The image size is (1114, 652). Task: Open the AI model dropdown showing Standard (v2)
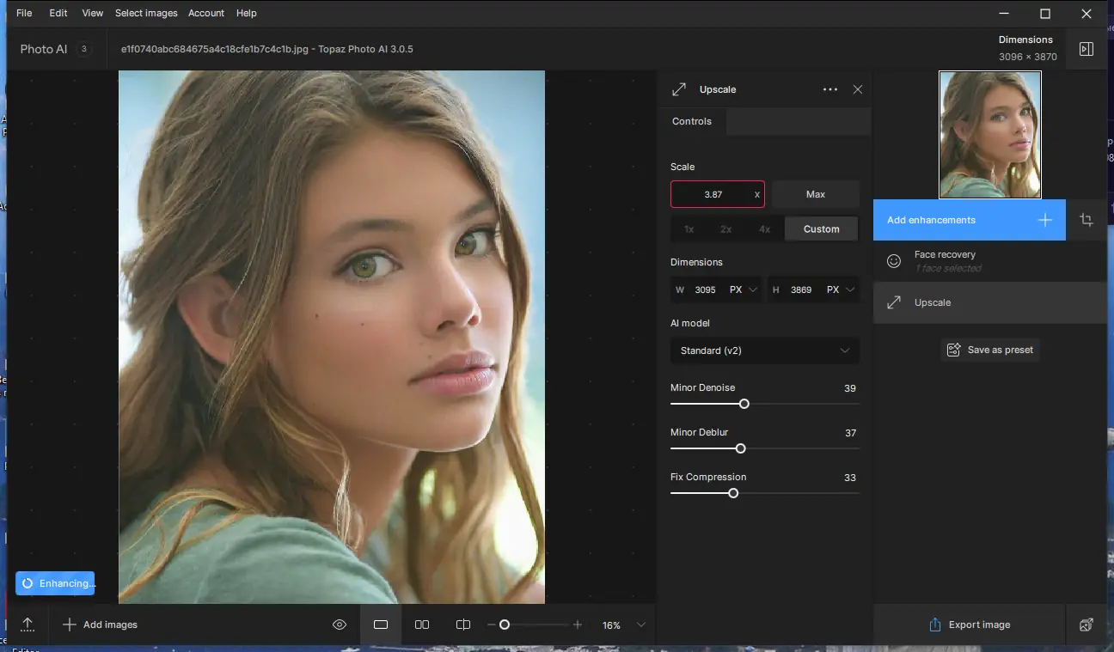click(x=764, y=350)
